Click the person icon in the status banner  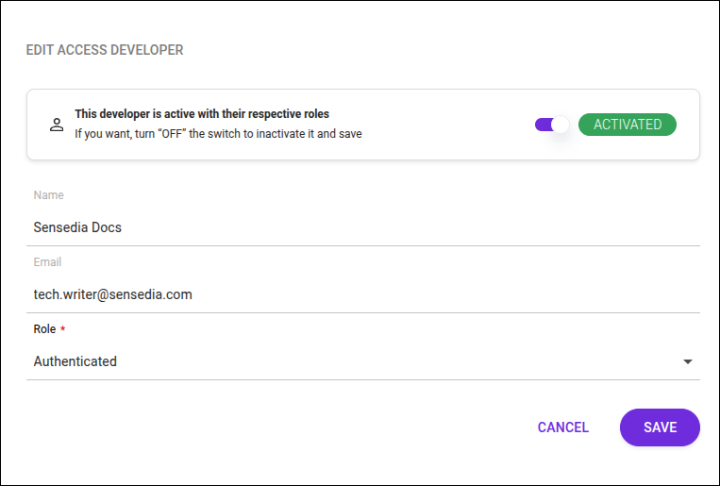57,125
